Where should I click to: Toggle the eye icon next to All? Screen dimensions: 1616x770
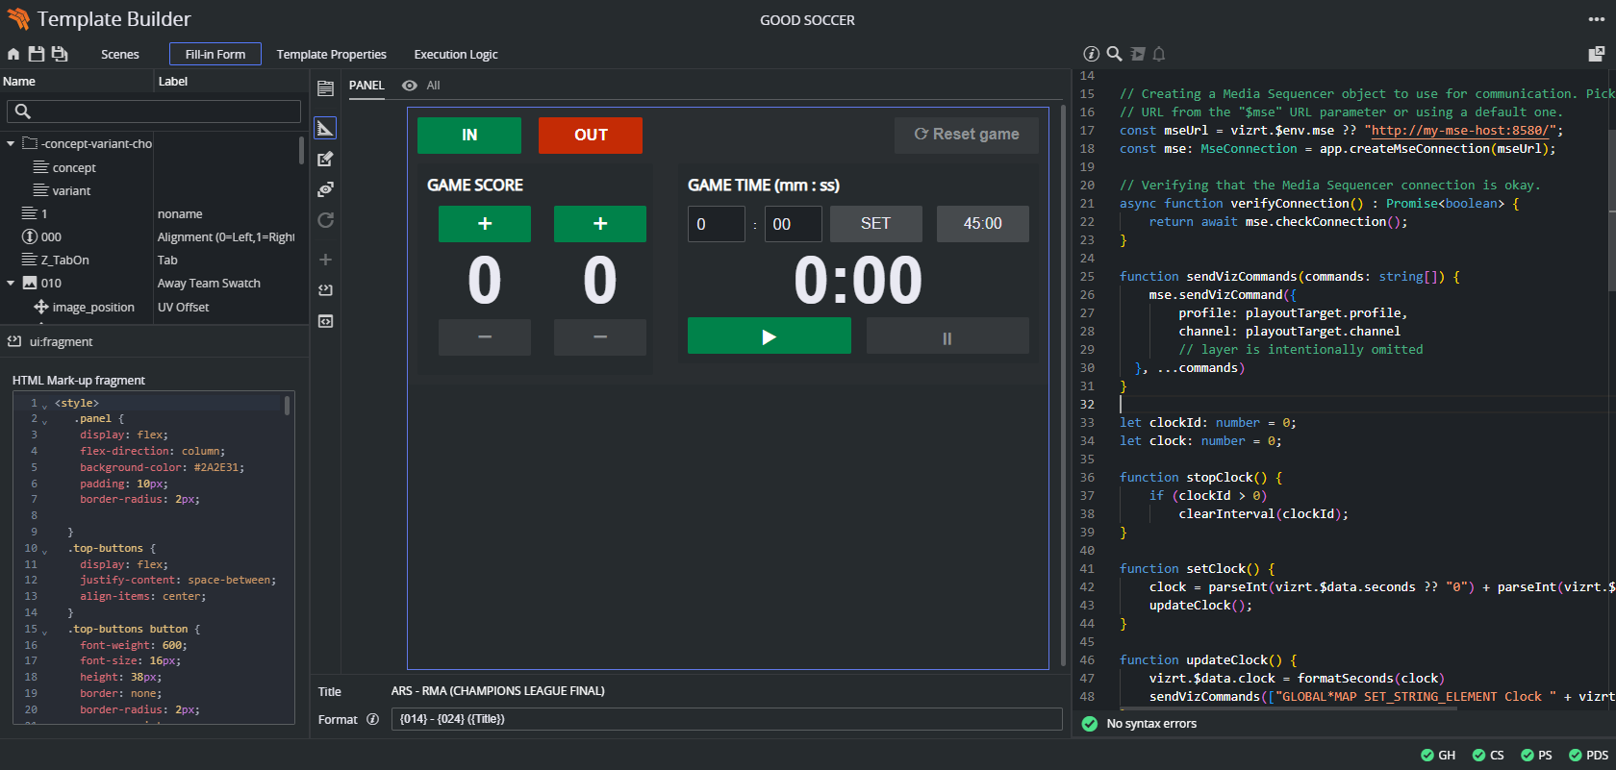[x=410, y=86]
